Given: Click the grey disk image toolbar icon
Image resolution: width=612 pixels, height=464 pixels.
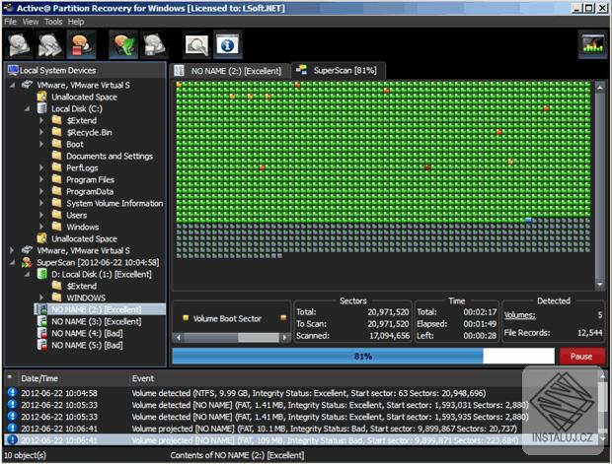Looking at the screenshot, I should pyautogui.click(x=154, y=44).
